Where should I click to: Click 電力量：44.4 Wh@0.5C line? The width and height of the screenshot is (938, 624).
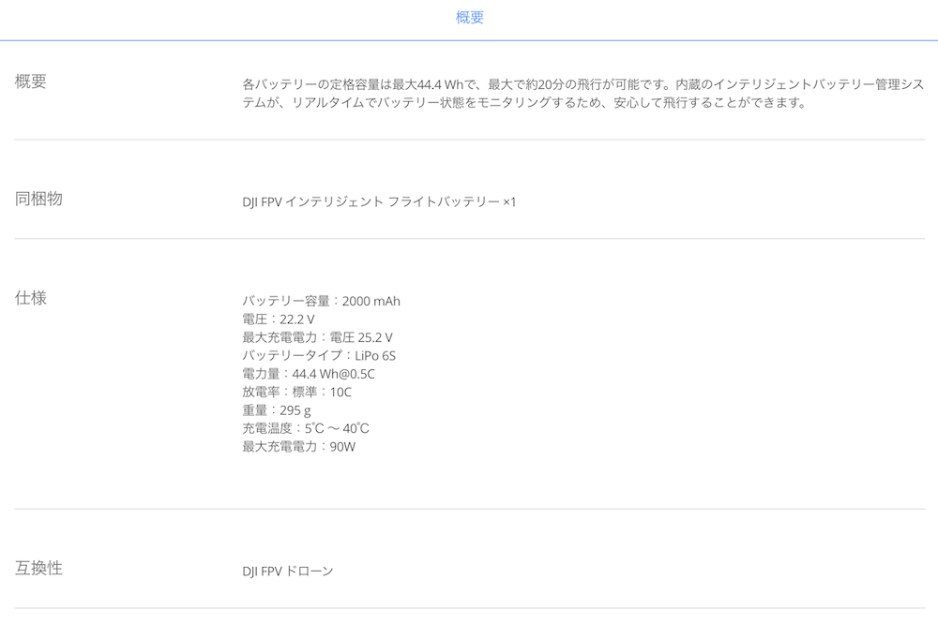(309, 374)
